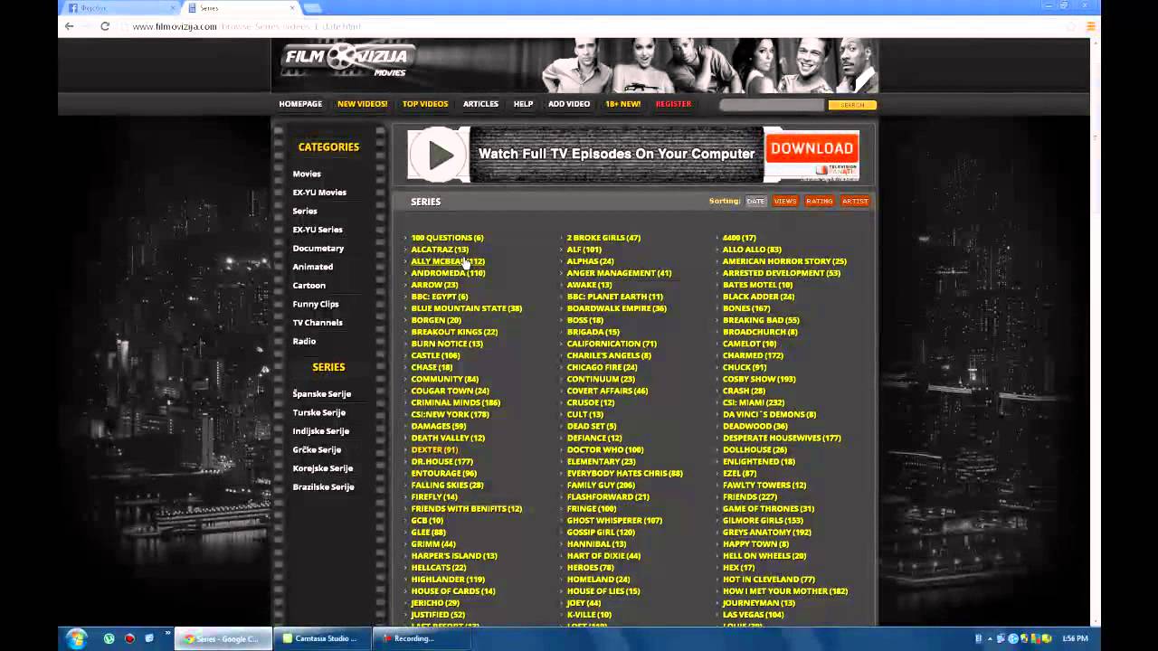This screenshot has height=651, width=1158.
Task: Click the site search input field
Action: (772, 105)
